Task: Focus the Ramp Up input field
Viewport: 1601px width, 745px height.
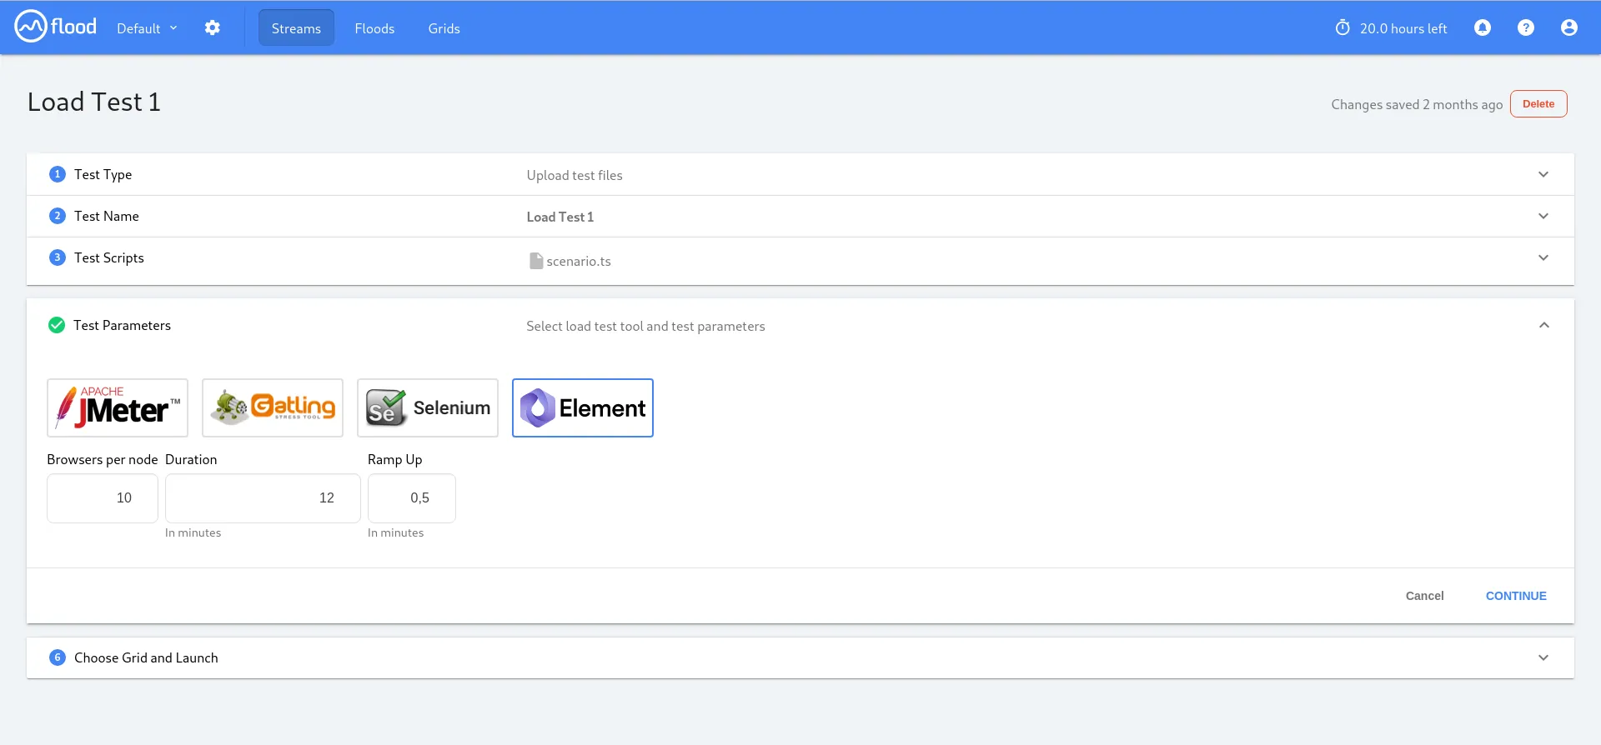Action: [412, 498]
